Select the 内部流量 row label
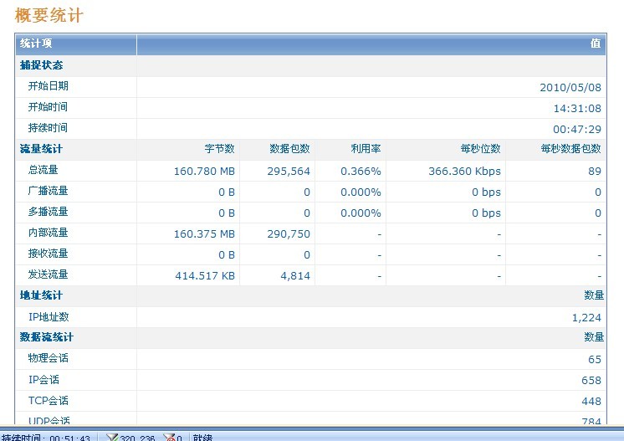The height and width of the screenshot is (441, 624). coord(49,233)
